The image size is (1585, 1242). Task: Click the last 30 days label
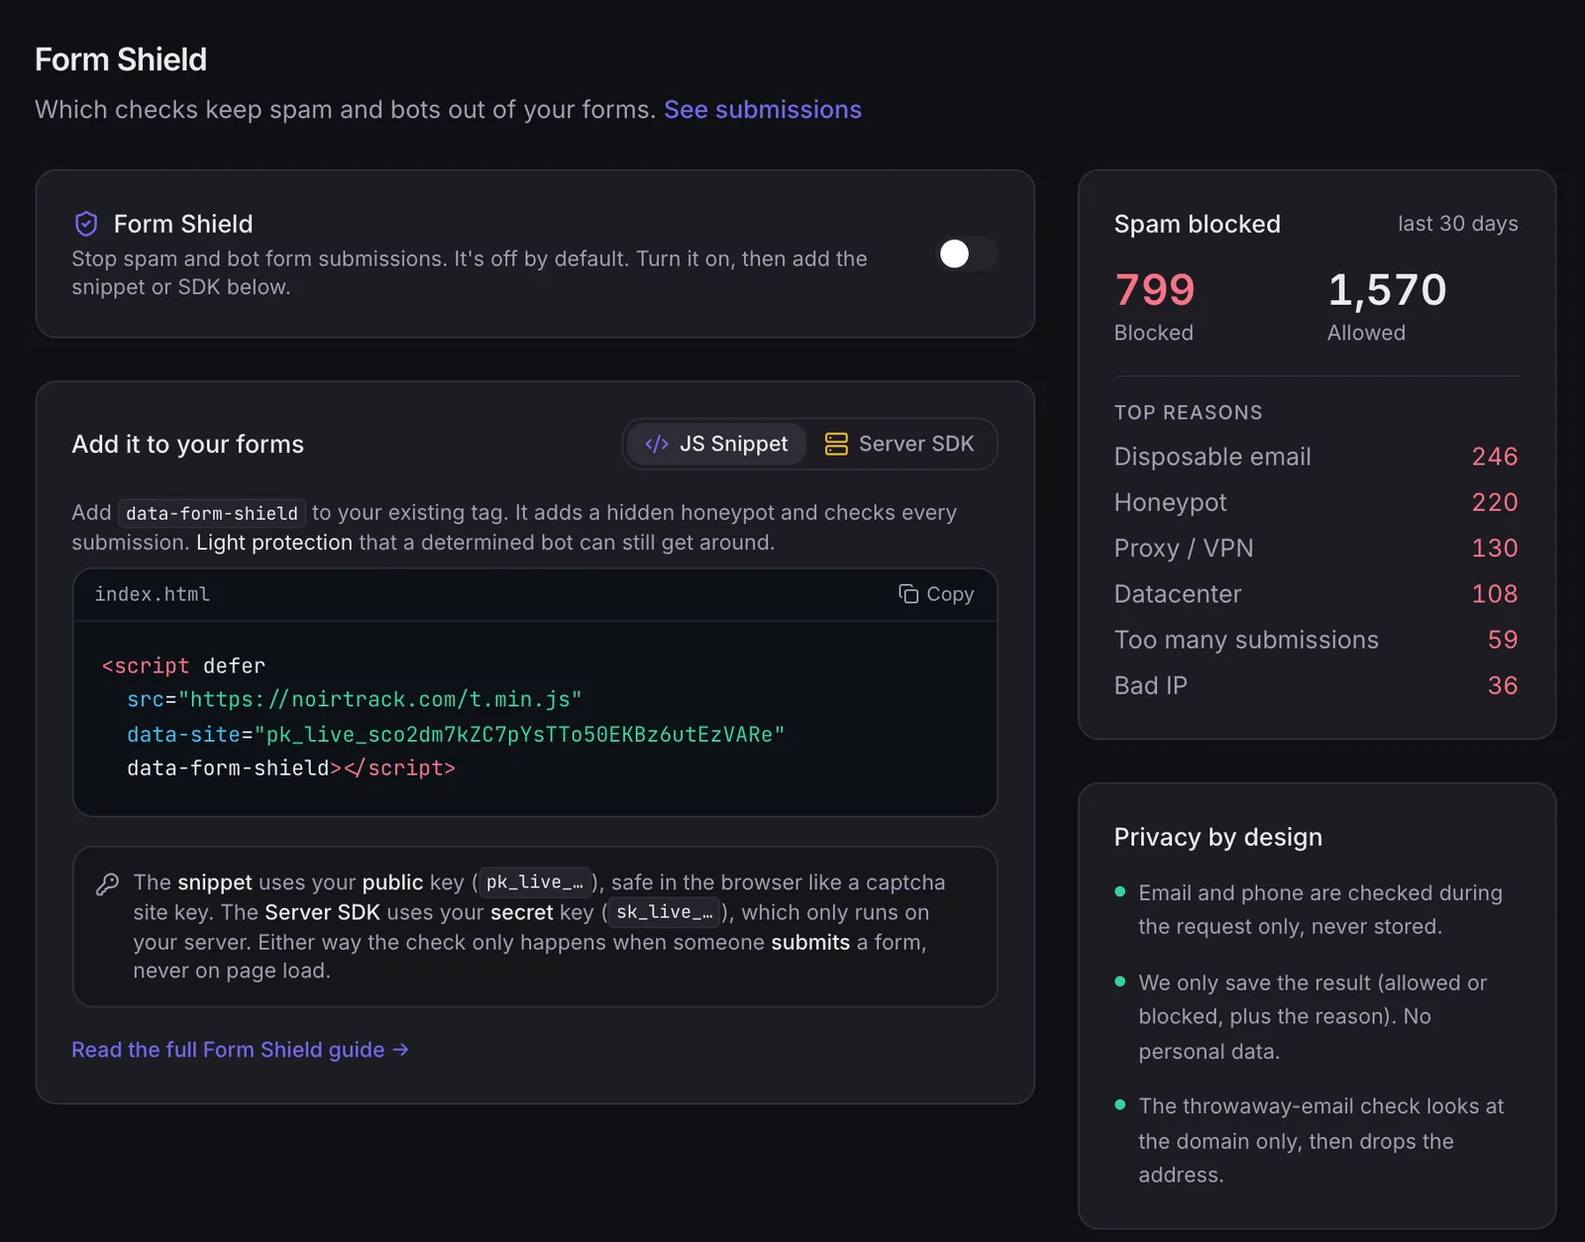pos(1457,224)
